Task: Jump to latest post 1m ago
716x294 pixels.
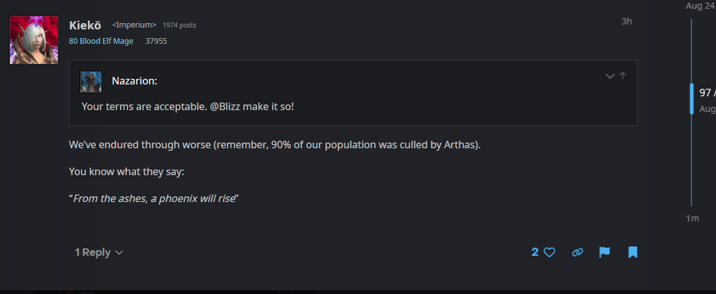Action: pos(692,218)
